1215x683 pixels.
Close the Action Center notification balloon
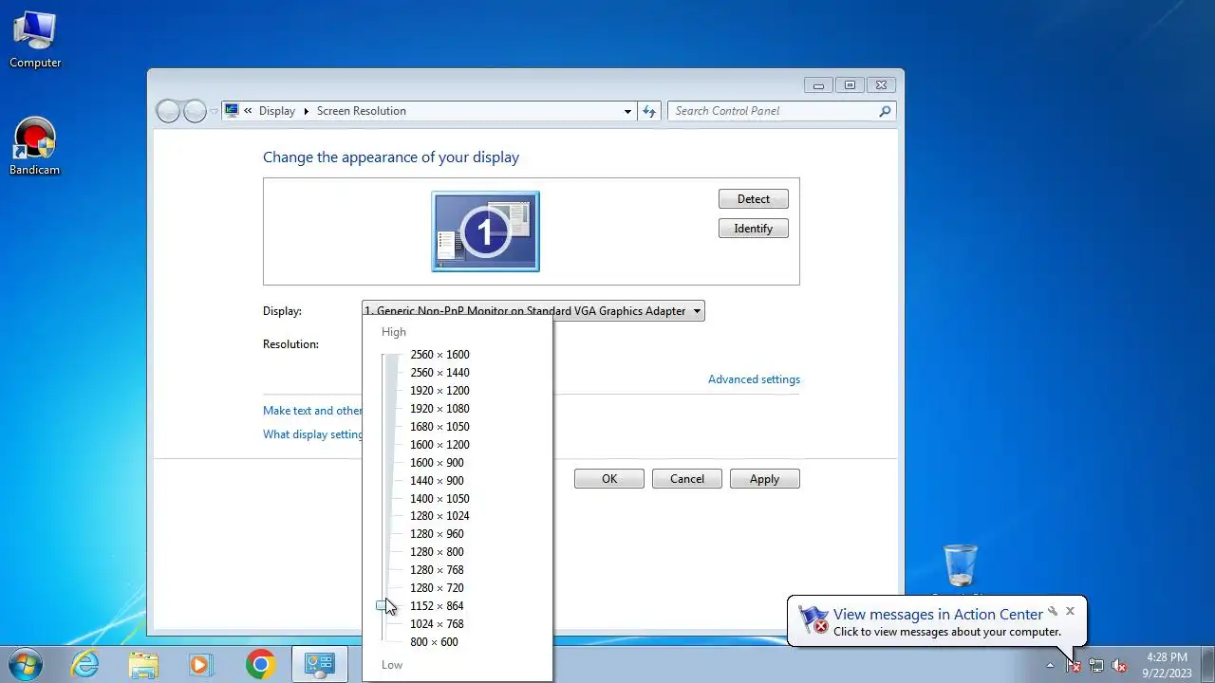coord(1070,611)
